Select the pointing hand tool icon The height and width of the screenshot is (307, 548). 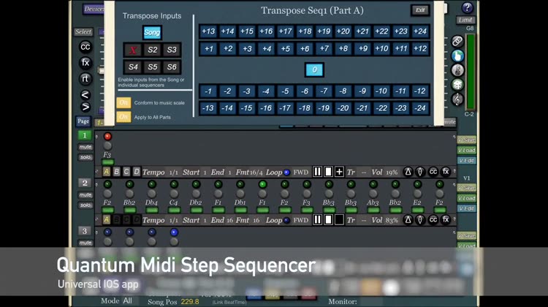[x=457, y=56]
